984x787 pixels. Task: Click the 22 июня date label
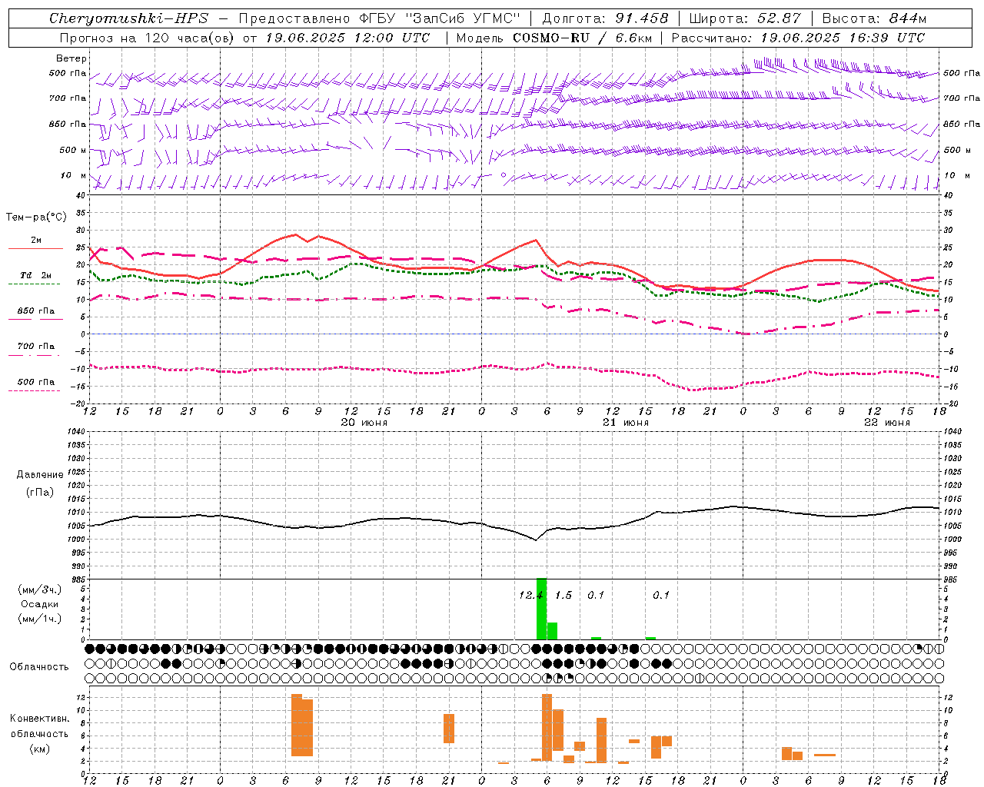click(x=886, y=423)
